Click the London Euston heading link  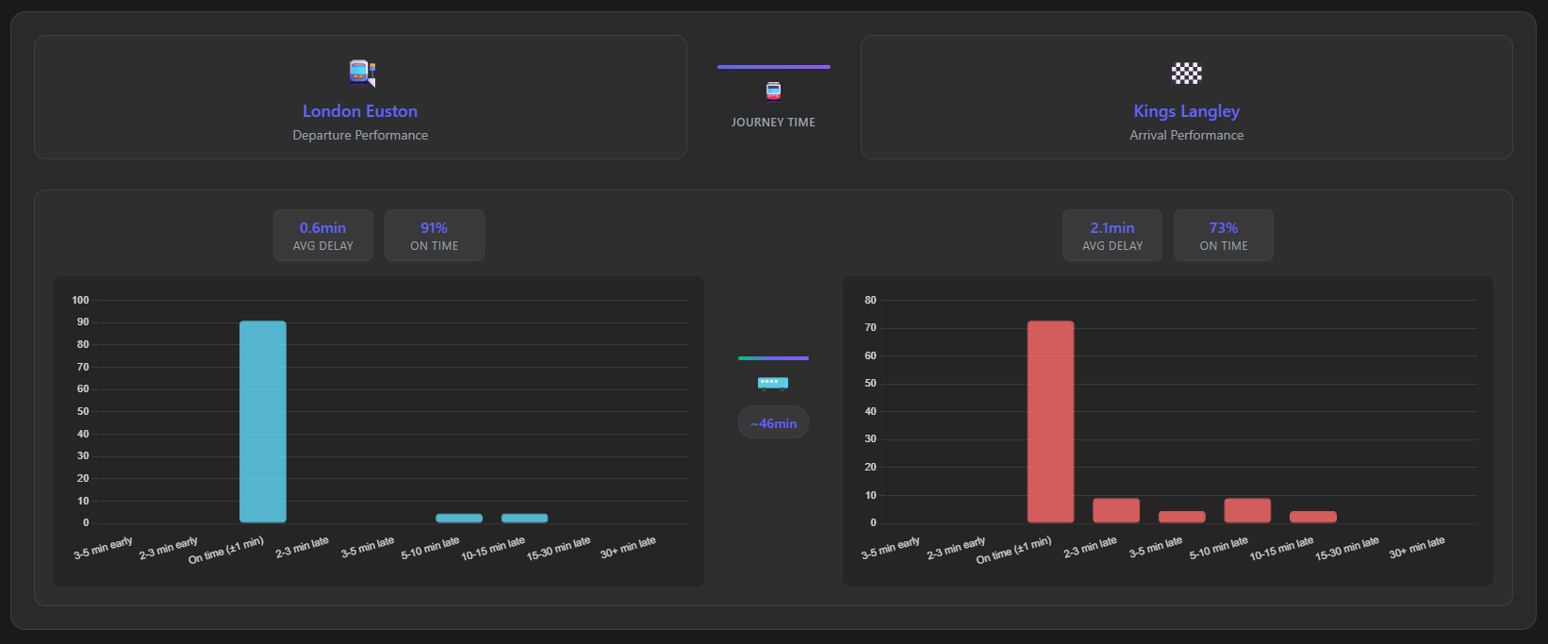tap(360, 111)
